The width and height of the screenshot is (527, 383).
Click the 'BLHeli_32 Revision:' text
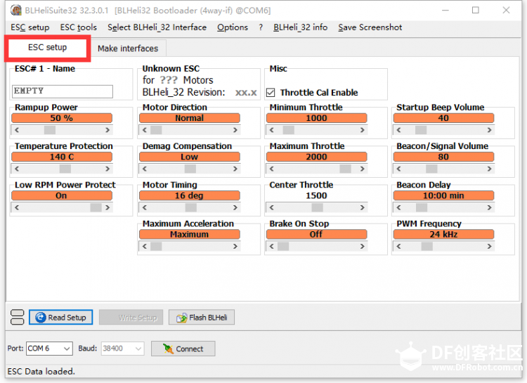pos(183,92)
